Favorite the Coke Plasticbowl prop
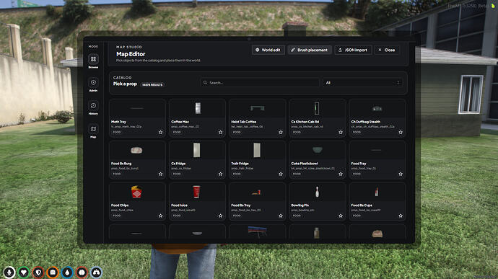Viewport: 498px width, 279px height. click(341, 174)
